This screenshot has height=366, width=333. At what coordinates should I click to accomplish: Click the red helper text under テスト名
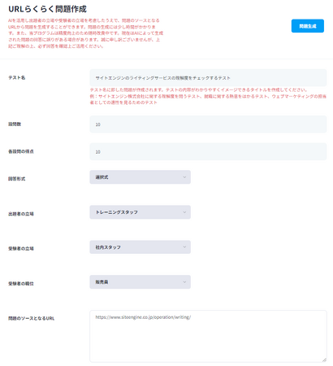(208, 96)
